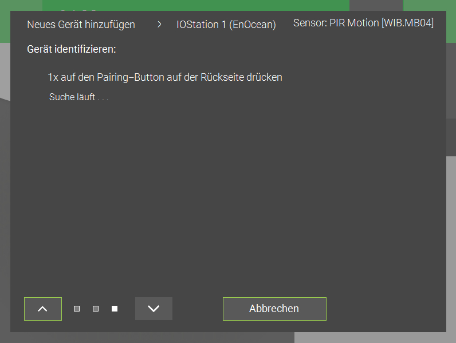Viewport: 456px width, 343px height.
Task: Click the breadcrumb separator chevron arrow
Action: 159,25
